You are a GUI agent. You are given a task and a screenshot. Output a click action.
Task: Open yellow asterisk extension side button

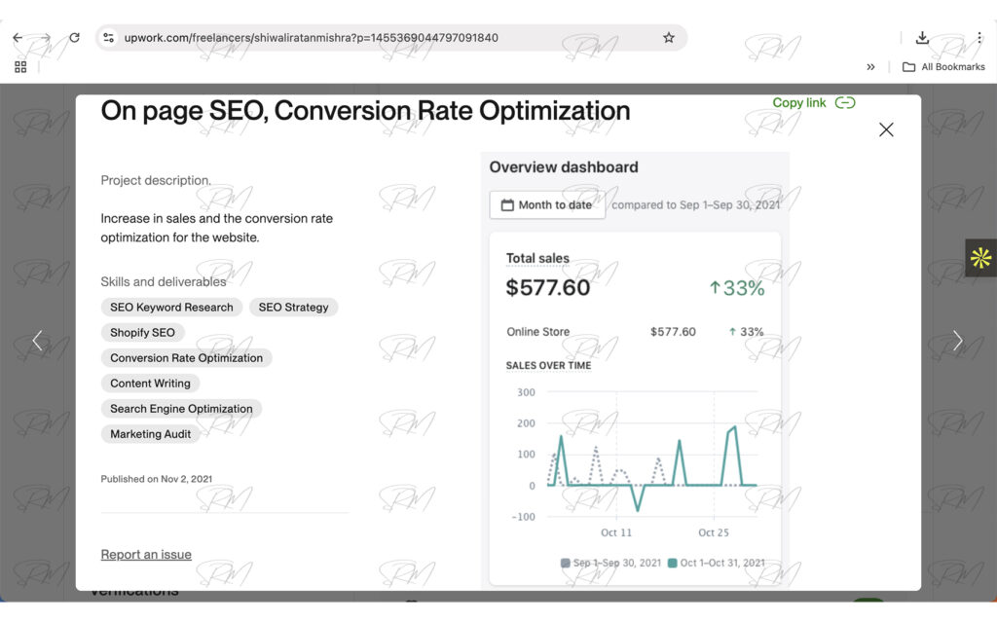(980, 258)
